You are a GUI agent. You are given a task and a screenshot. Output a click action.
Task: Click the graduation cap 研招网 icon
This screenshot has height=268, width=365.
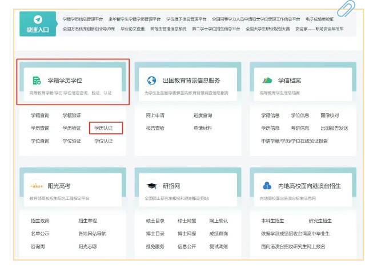click(152, 186)
